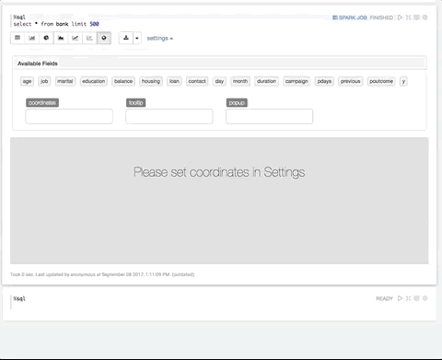Image resolution: width=442 pixels, height=360 pixels.
Task: Hide editor of the finished paragraph
Action: click(x=408, y=17)
